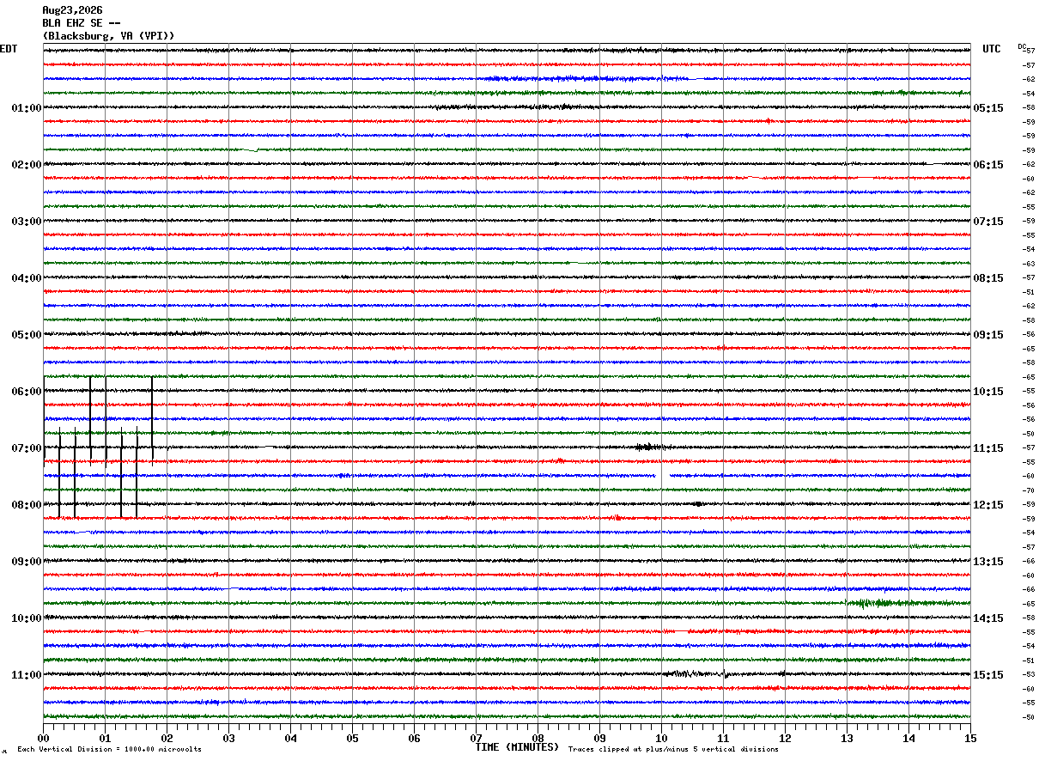Click the Aug23,2026 date label
Viewport: 1039px width, 761px height.
[x=72, y=10]
